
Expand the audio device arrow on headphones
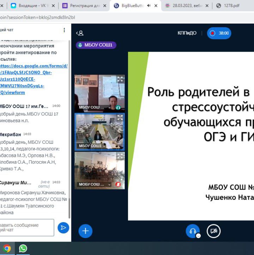pos(198,236)
